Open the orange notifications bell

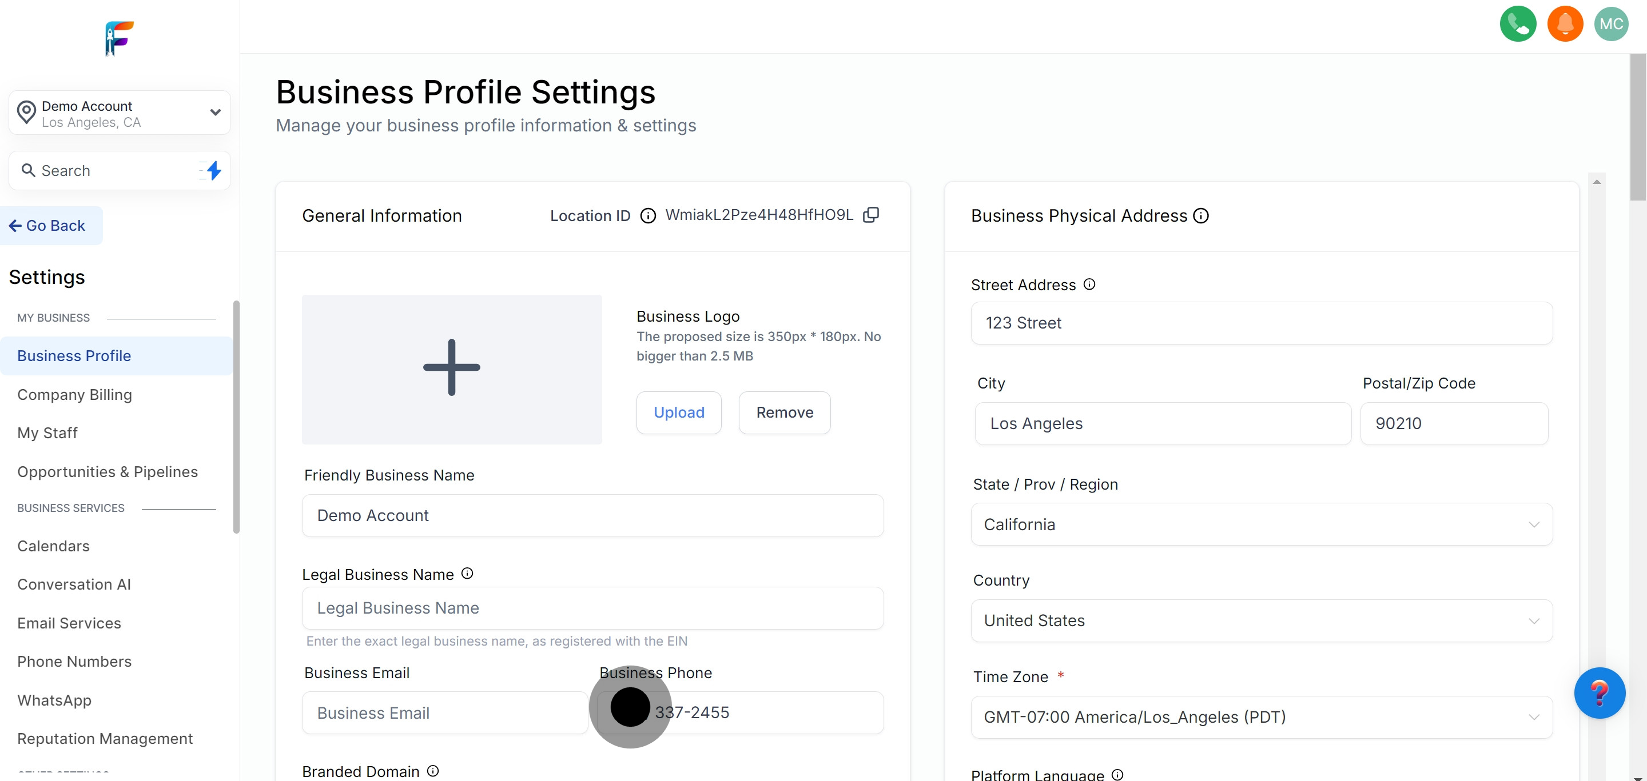1565,23
